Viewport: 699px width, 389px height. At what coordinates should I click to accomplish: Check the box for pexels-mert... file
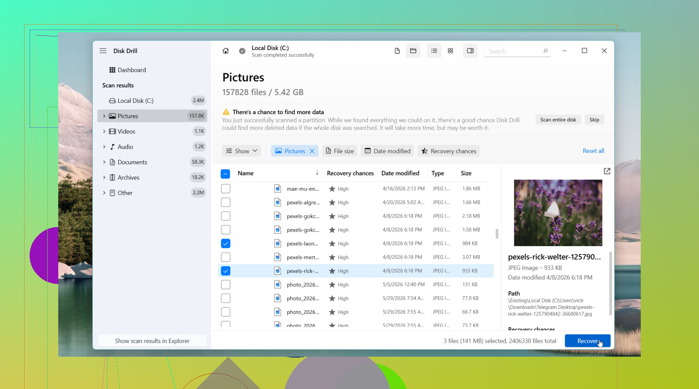[225, 257]
